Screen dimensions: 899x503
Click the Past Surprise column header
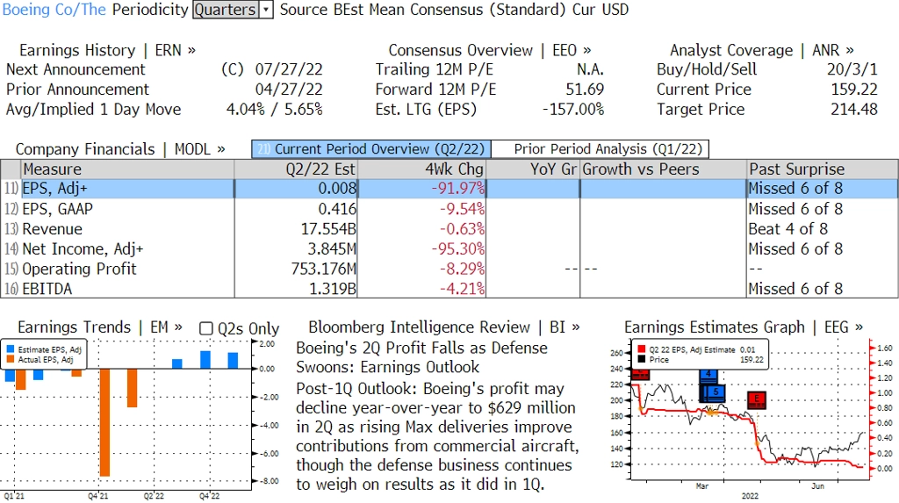pyautogui.click(x=823, y=169)
